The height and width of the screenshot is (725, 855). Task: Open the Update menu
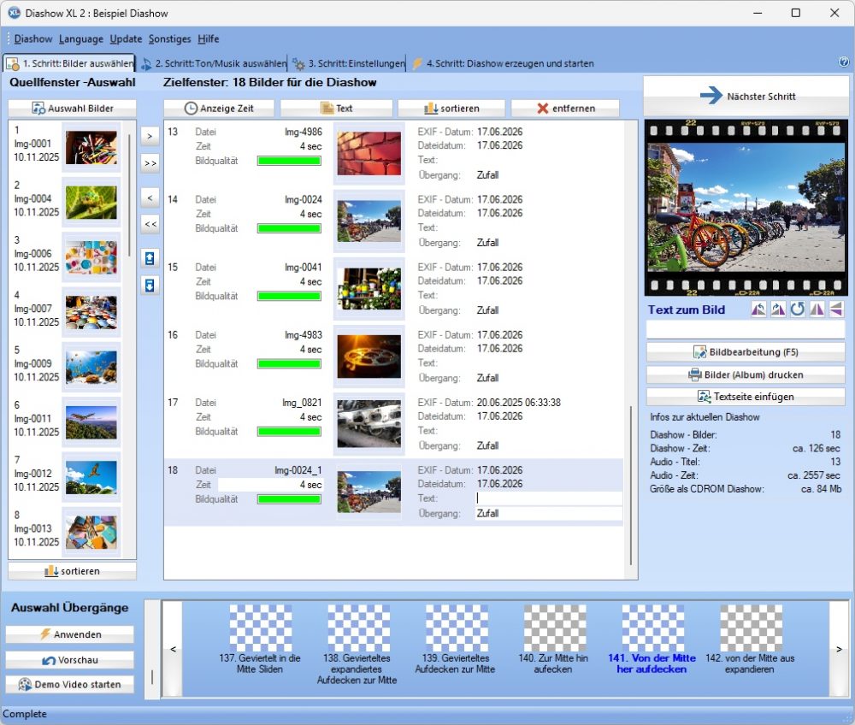click(x=126, y=38)
